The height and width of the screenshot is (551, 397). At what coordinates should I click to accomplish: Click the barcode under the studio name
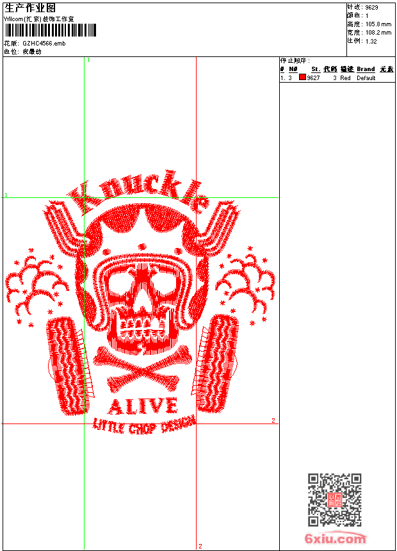tap(51, 30)
